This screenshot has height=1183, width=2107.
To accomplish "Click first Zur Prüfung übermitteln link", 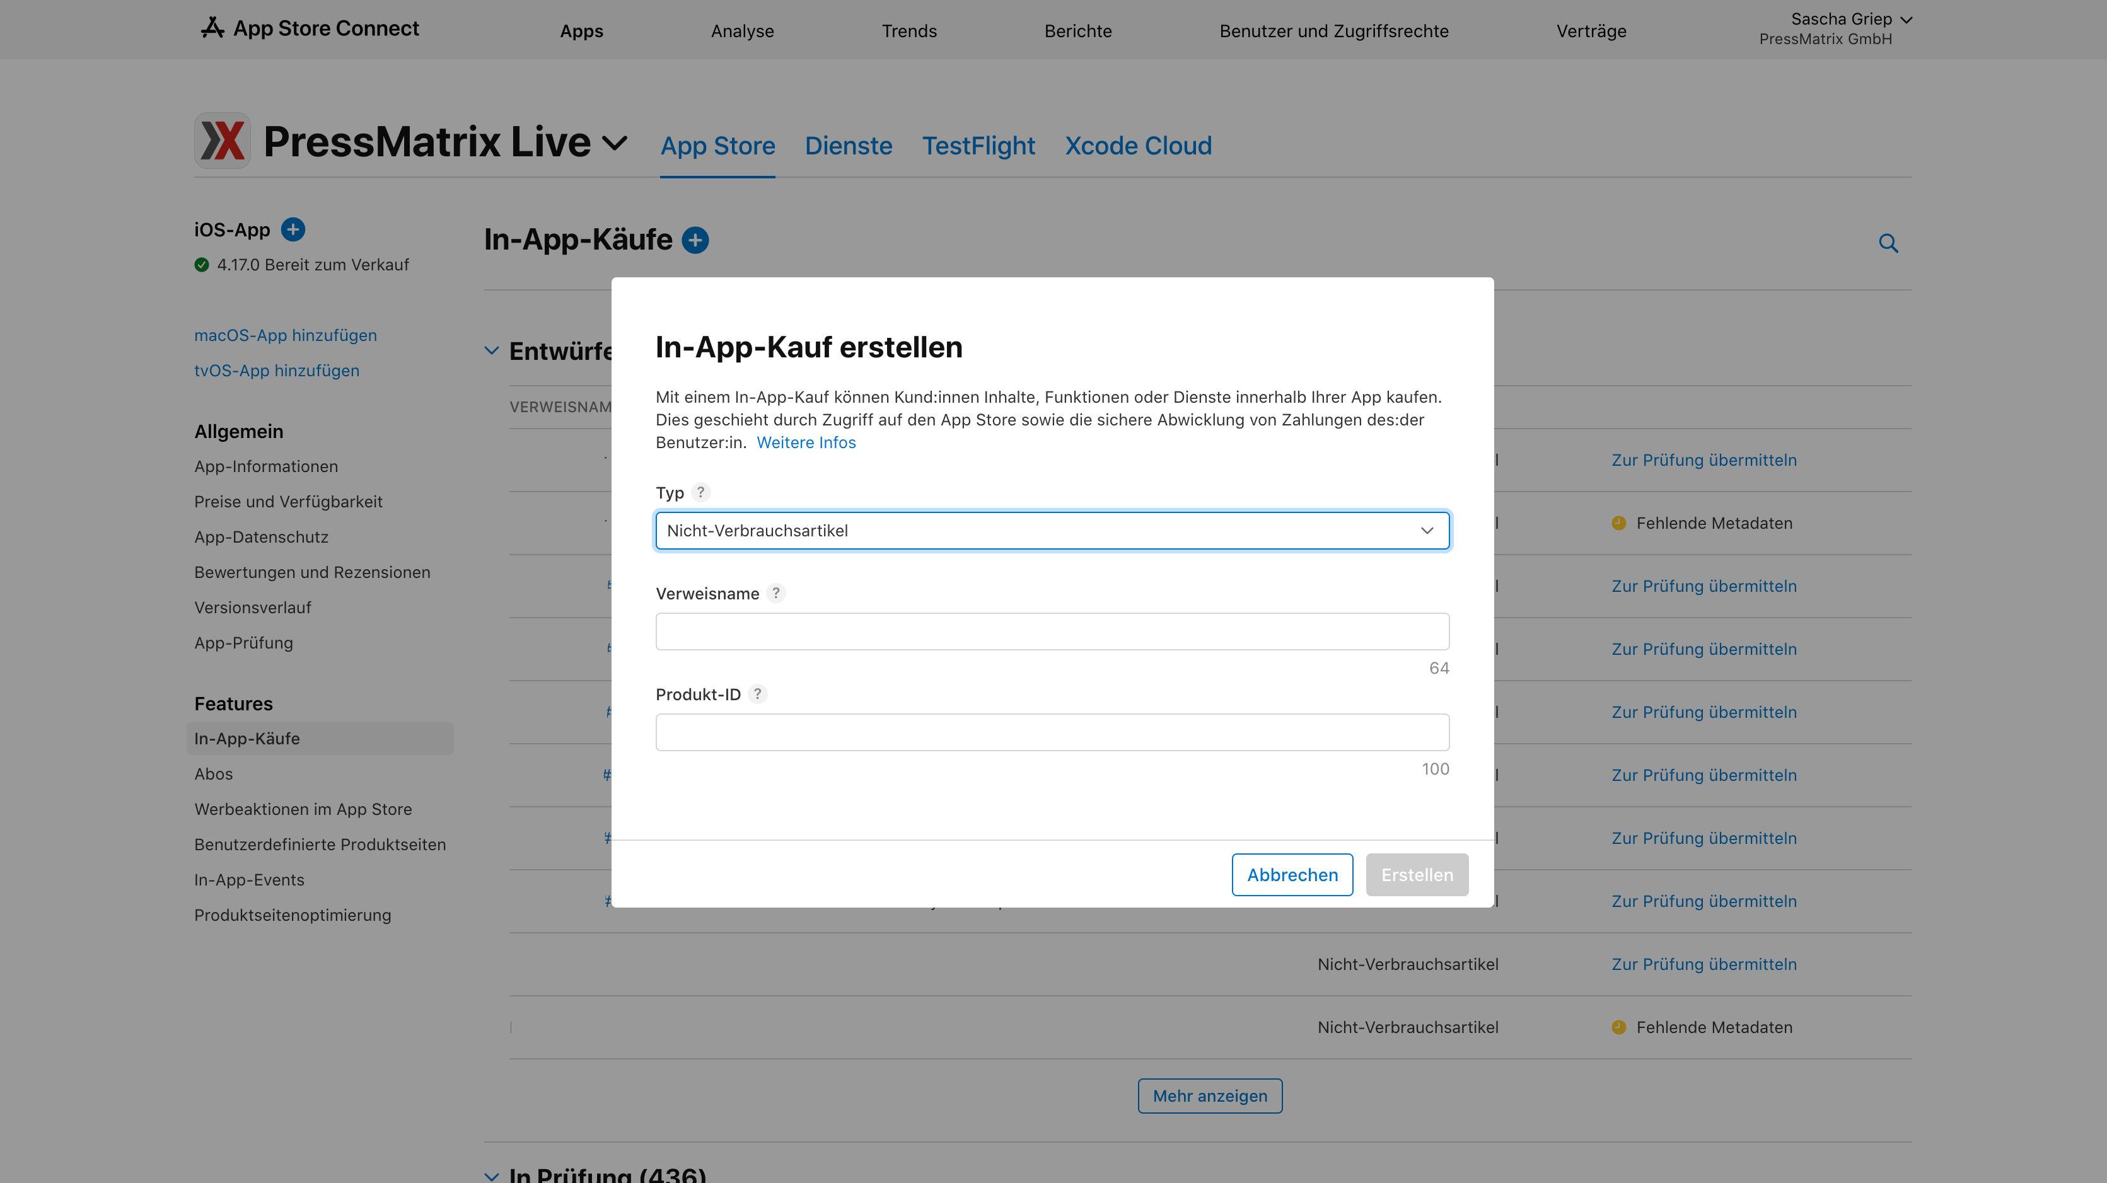I will click(1704, 459).
